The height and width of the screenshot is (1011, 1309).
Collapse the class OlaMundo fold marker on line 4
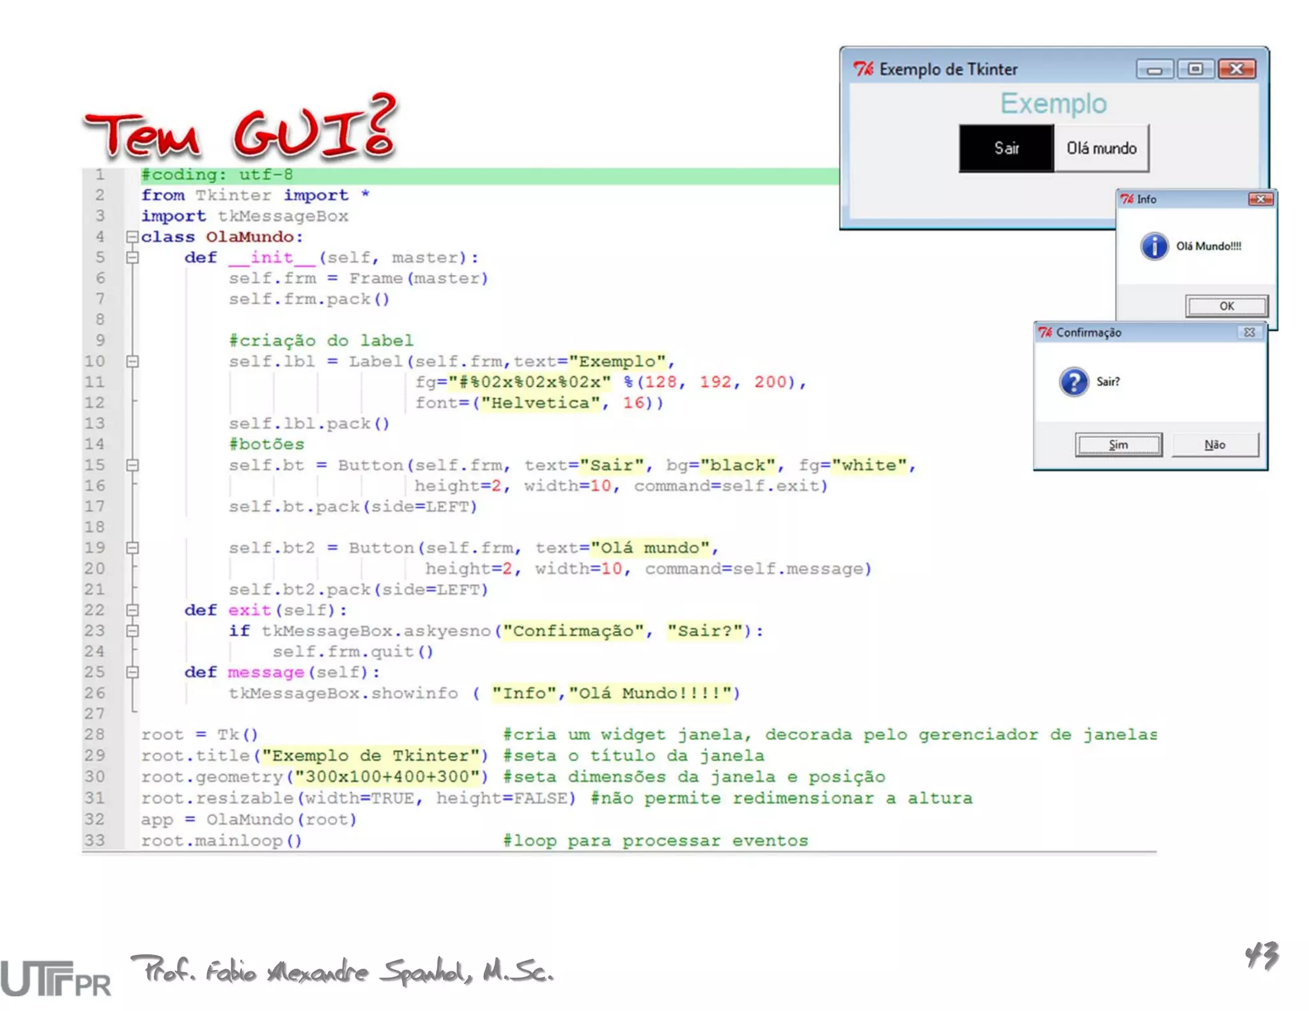132,237
